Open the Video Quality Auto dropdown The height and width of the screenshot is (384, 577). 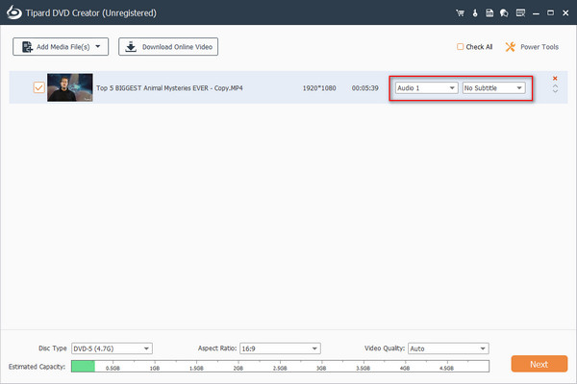pos(448,348)
